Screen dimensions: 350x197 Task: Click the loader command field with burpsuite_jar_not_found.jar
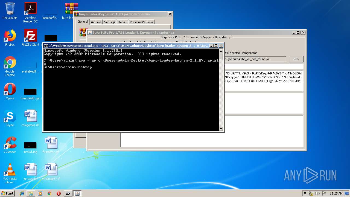(255, 59)
